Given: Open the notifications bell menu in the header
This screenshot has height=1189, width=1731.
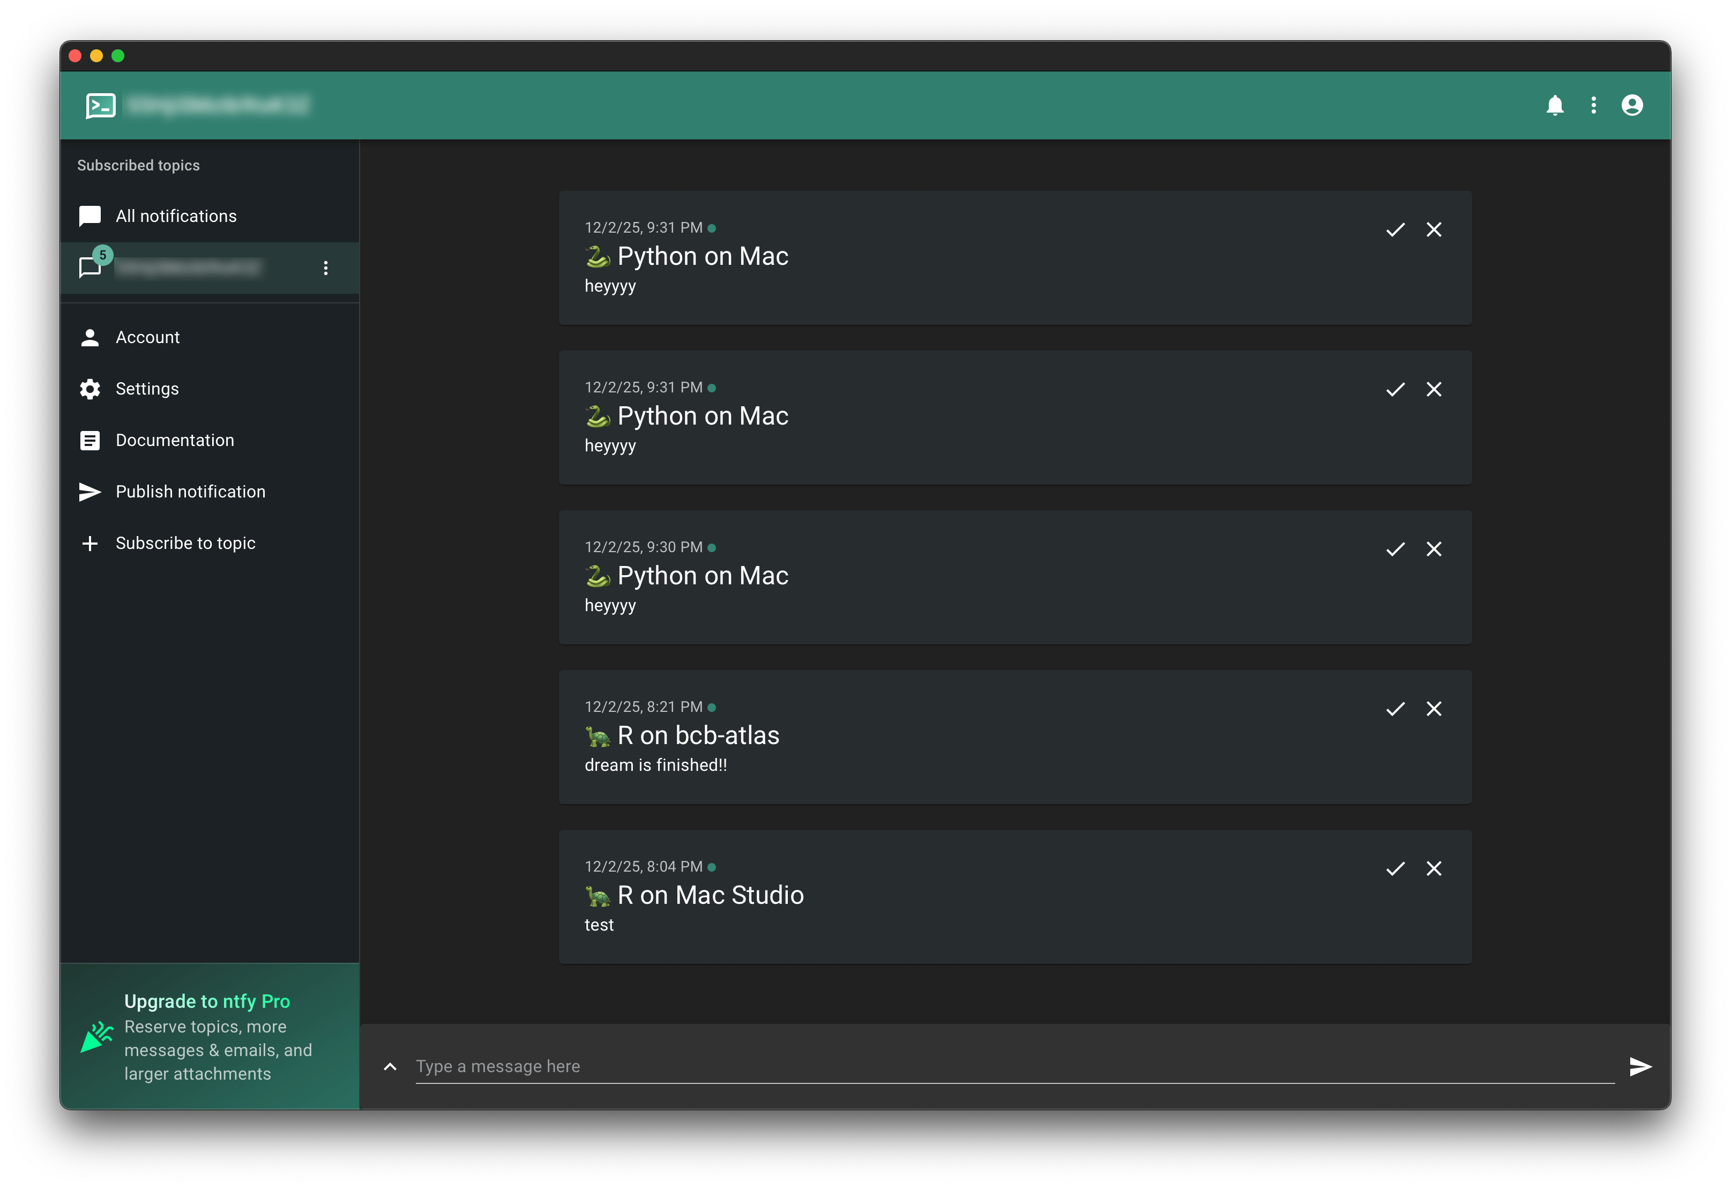Looking at the screenshot, I should (x=1555, y=105).
